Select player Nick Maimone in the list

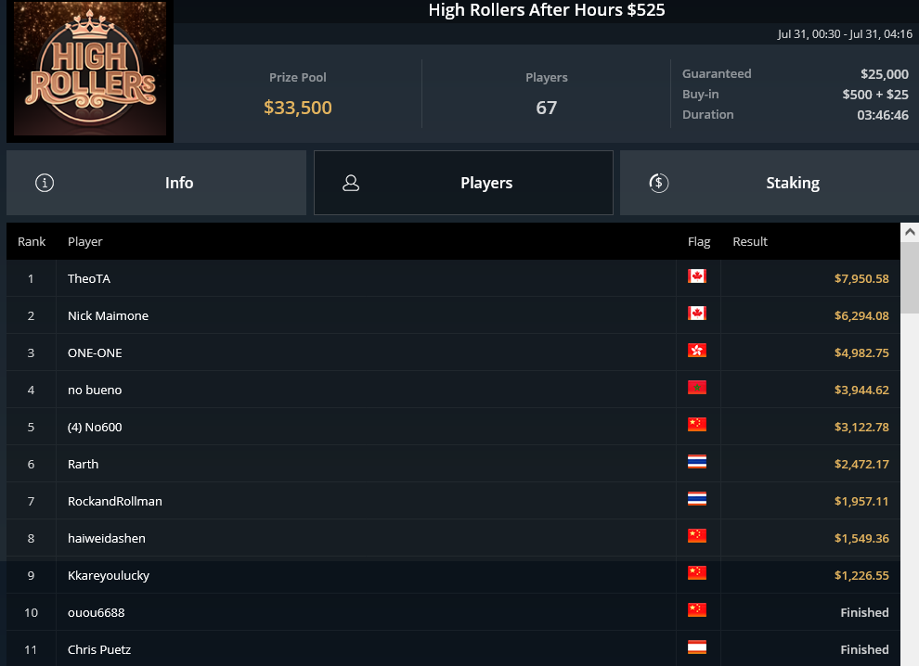108,315
